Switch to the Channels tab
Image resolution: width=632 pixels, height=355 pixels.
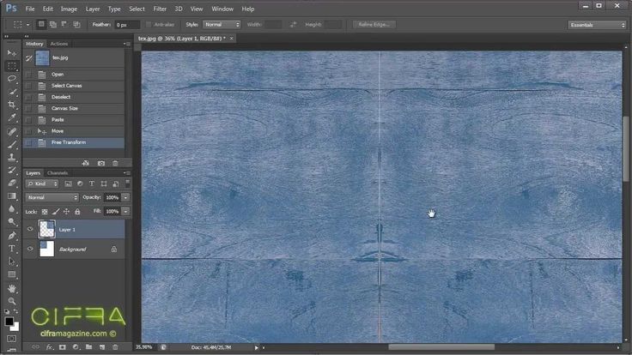coord(58,173)
